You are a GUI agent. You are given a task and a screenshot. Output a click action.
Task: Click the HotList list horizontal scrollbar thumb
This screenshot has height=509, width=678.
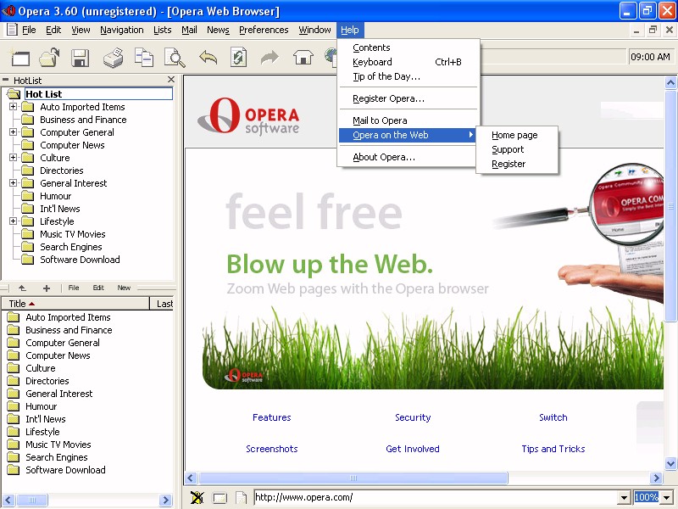(x=32, y=500)
